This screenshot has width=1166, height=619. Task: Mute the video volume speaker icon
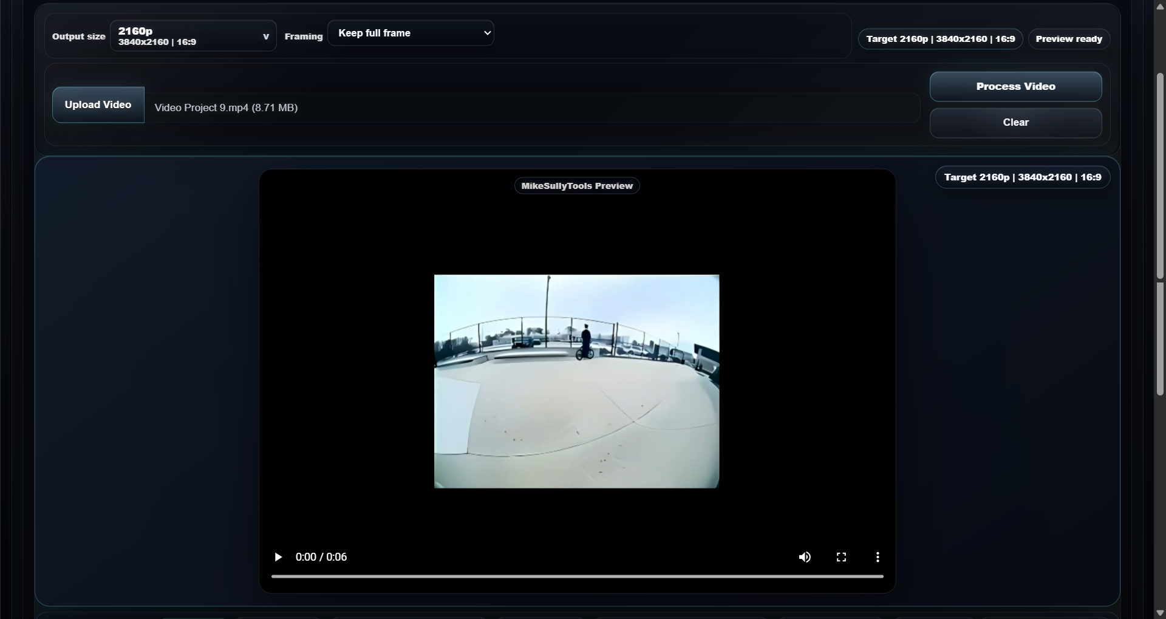pyautogui.click(x=805, y=557)
